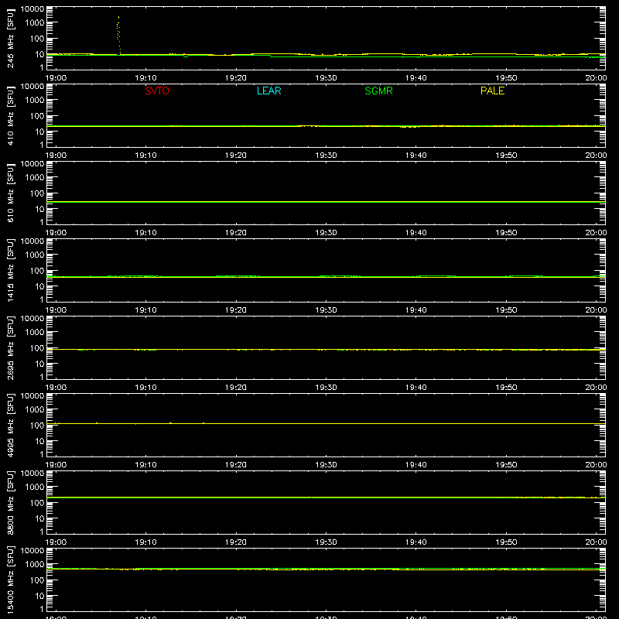Click 19:50 tick label below 4995 MHz panel
This screenshot has height=619, width=619.
(506, 465)
